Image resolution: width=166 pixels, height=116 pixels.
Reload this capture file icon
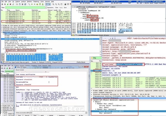pyautogui.click(x=25, y=4)
